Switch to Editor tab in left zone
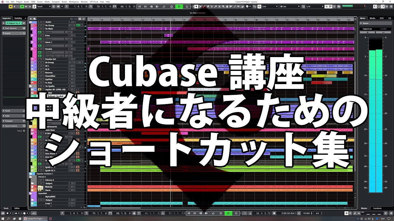This screenshot has width=394, height=221. (x=17, y=208)
